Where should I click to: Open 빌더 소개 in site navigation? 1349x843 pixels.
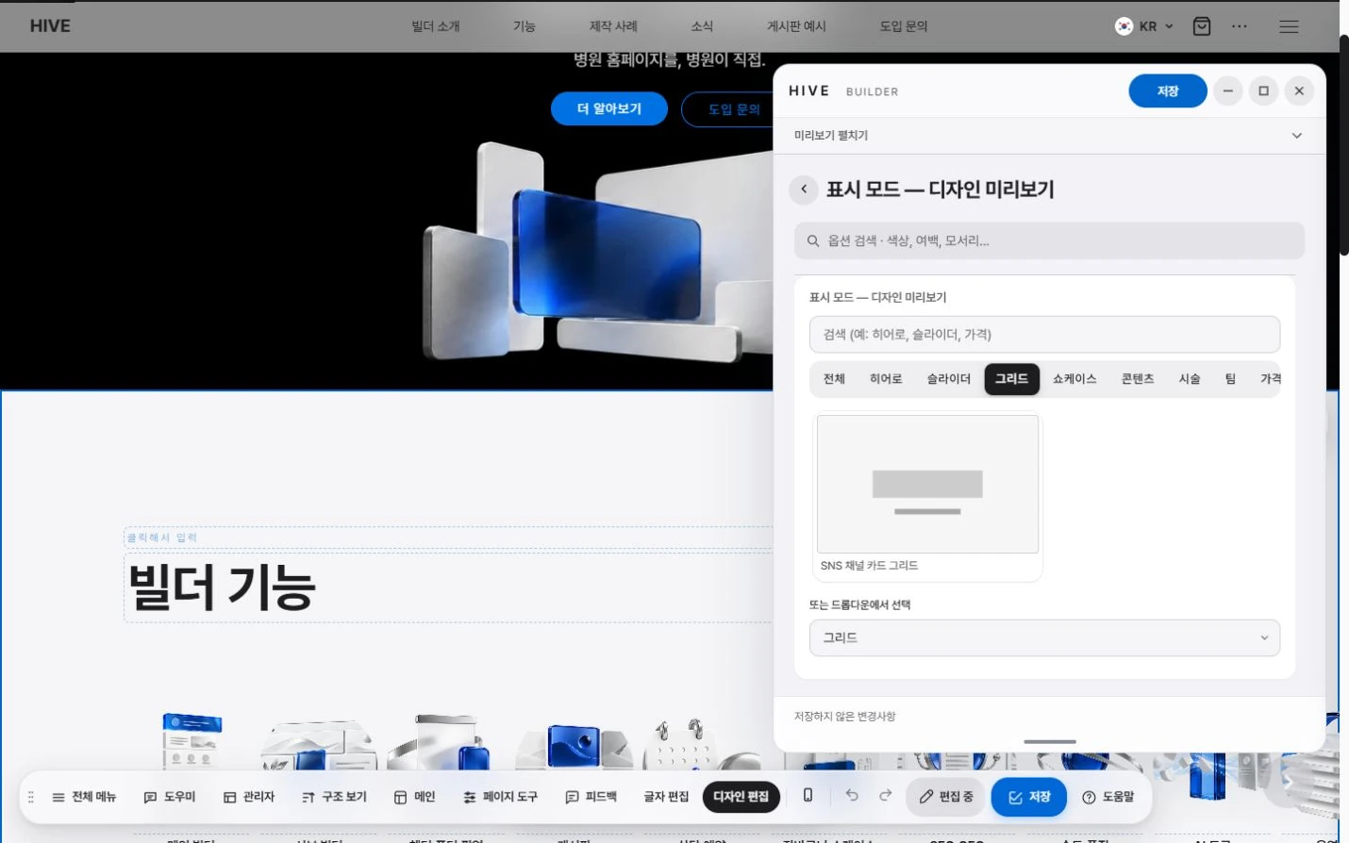click(x=436, y=26)
